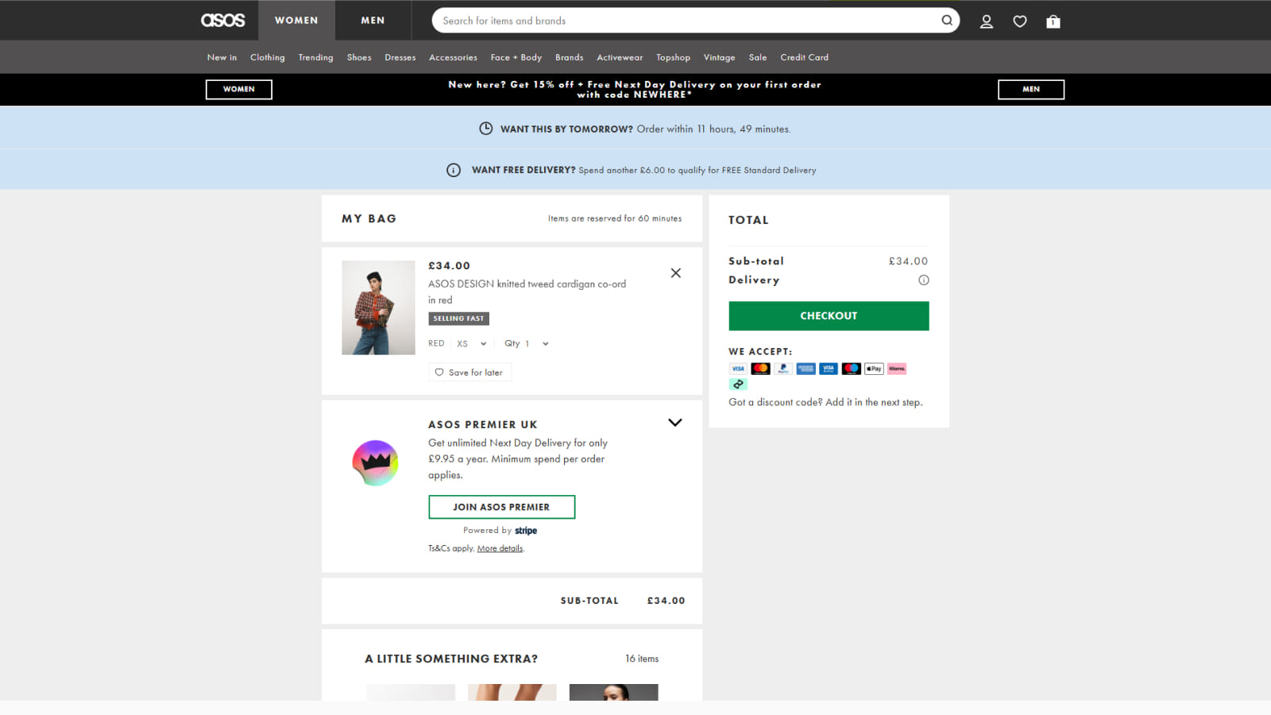Image resolution: width=1271 pixels, height=715 pixels.
Task: Click the PayPal icon under We Accept
Action: click(782, 369)
